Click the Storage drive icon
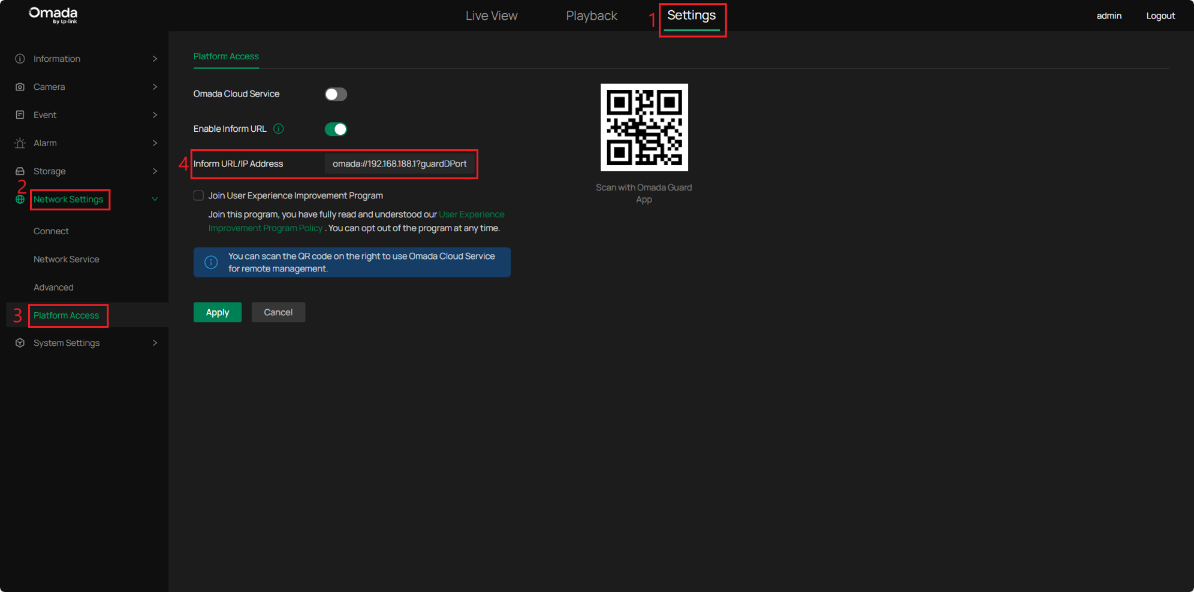1194x592 pixels. pyautogui.click(x=20, y=171)
